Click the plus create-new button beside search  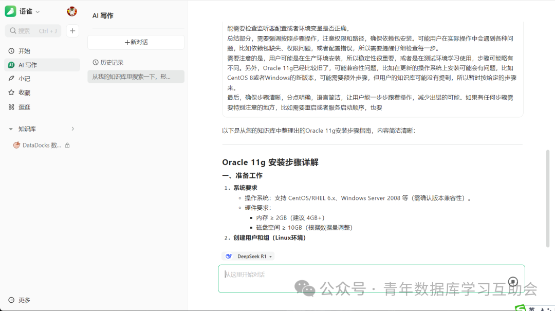click(x=72, y=31)
